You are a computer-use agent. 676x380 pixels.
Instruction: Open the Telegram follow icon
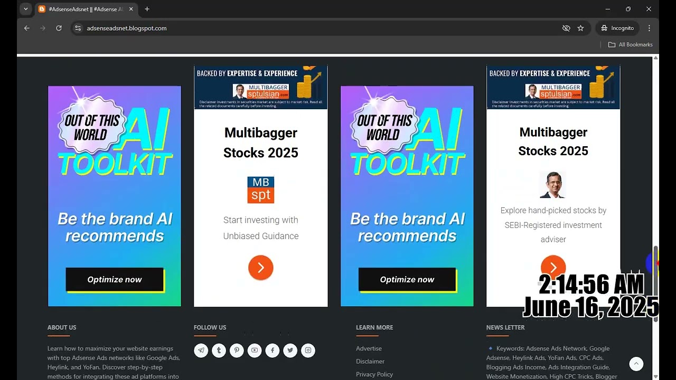coord(201,350)
